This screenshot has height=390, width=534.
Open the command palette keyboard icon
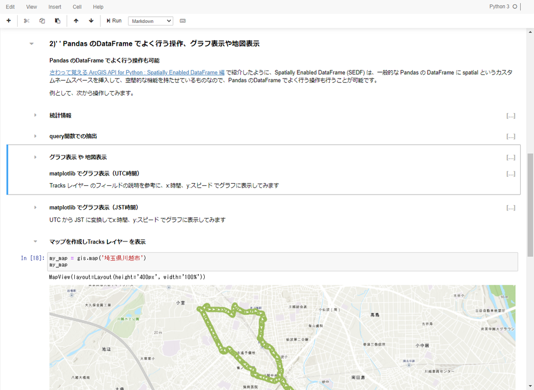(182, 21)
